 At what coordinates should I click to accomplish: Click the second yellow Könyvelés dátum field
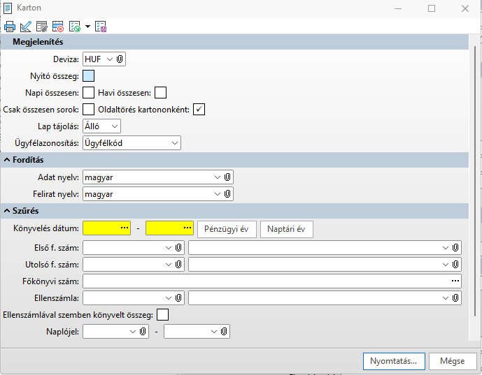[169, 228]
